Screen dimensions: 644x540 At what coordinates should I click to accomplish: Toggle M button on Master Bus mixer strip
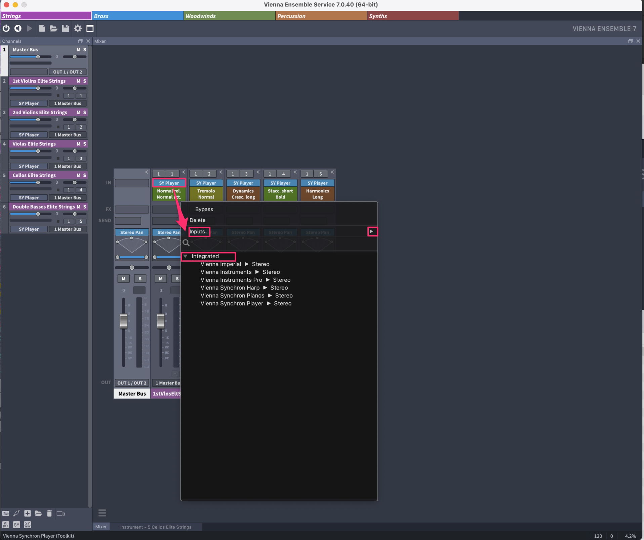pos(124,279)
